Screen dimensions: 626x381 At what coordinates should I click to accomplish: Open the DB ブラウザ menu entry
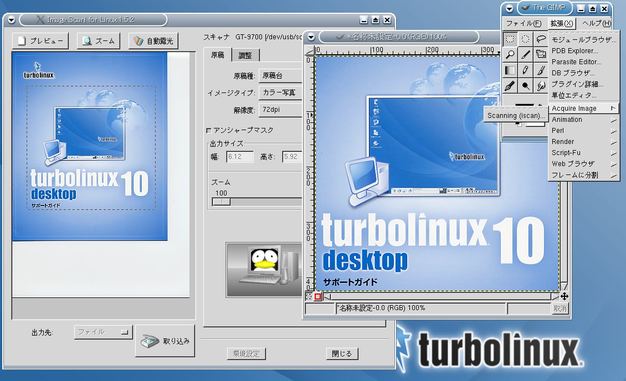(x=583, y=73)
